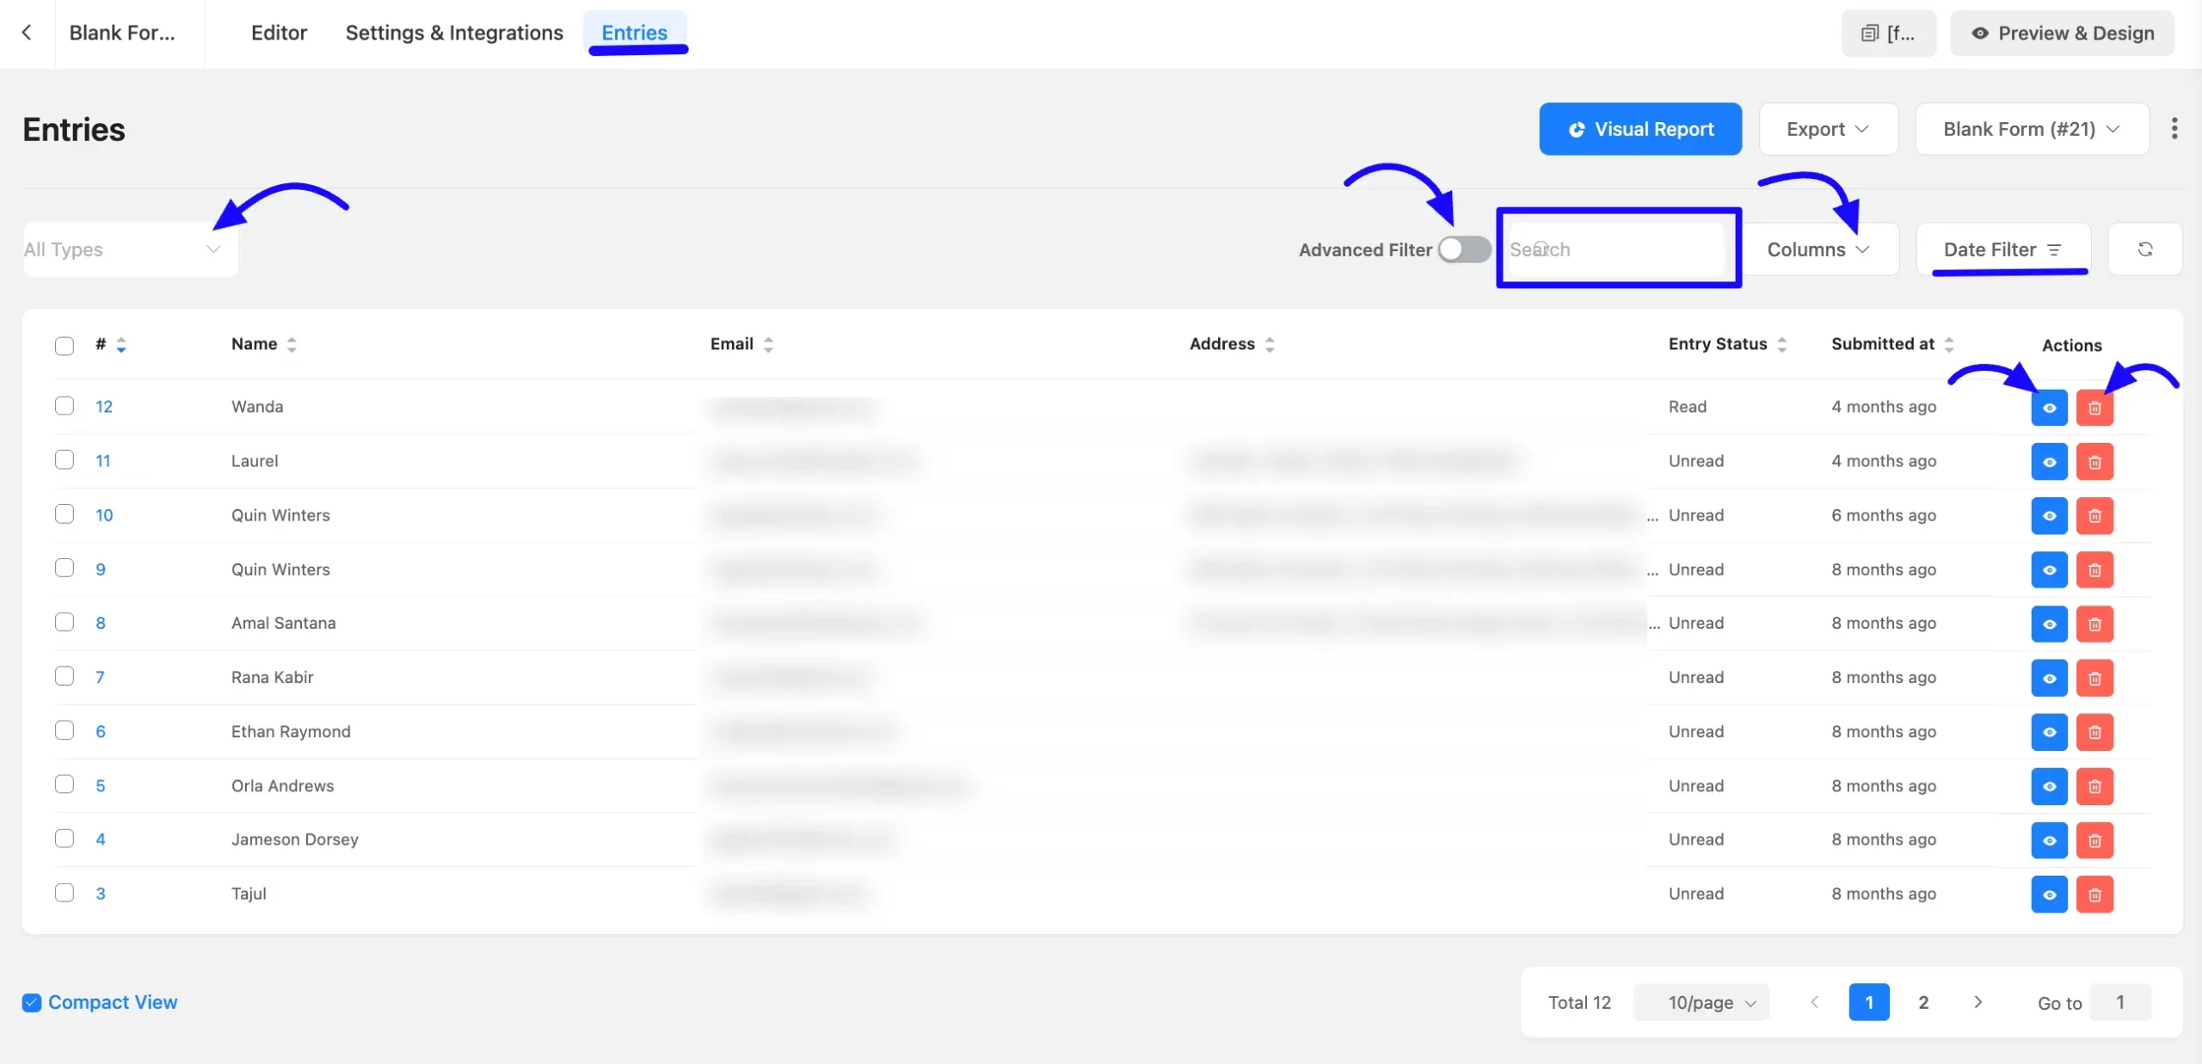This screenshot has width=2202, height=1064.
Task: Change the 10/page size dropdown
Action: [1701, 1003]
